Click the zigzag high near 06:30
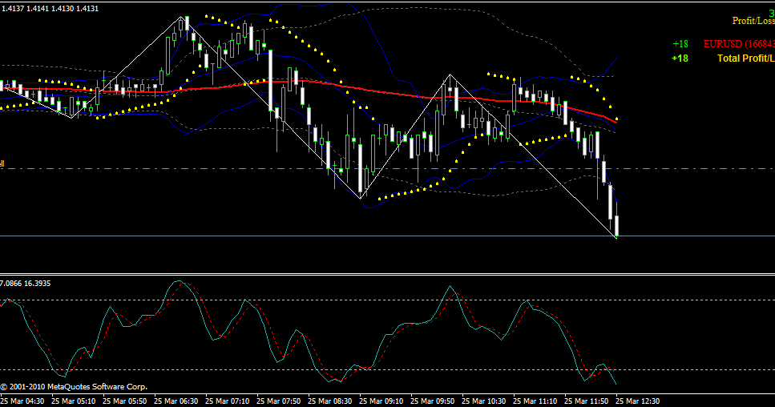The height and width of the screenshot is (407, 775). [181, 18]
